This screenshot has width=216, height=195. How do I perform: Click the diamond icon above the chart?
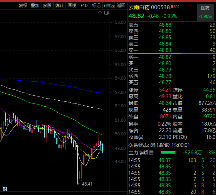click(100, 13)
